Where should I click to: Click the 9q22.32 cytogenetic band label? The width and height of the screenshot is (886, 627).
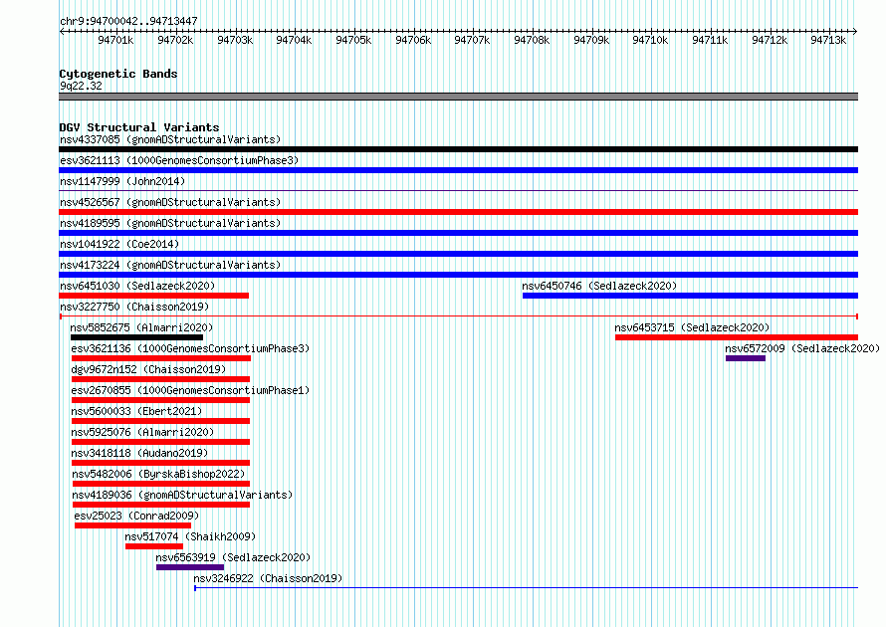[x=82, y=86]
